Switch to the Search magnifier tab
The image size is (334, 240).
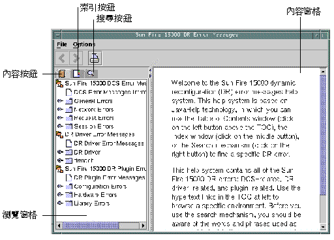pyautogui.click(x=91, y=74)
